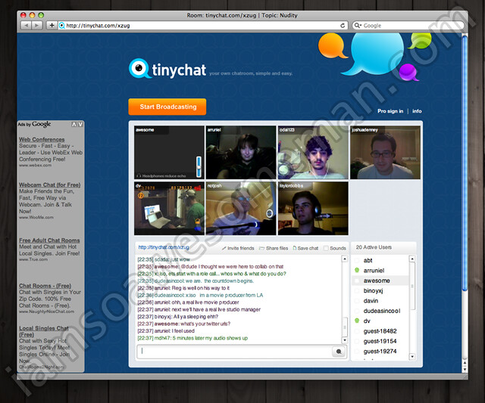
Task: Click the chat log scroll down arrow
Action: click(345, 340)
